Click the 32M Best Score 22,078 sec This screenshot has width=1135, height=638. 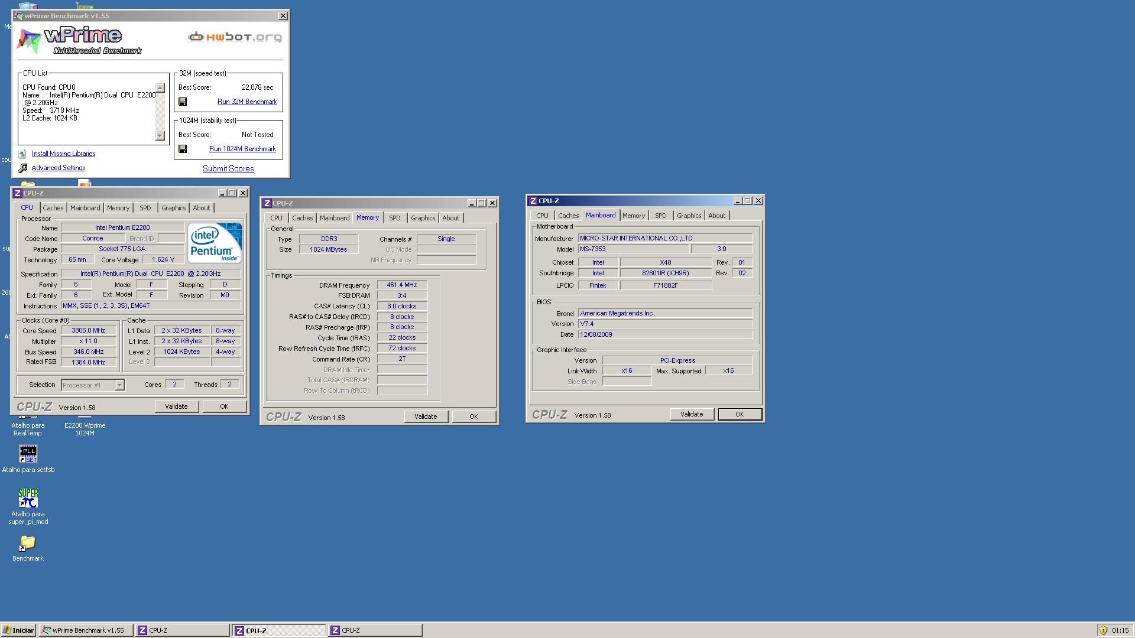coord(257,87)
